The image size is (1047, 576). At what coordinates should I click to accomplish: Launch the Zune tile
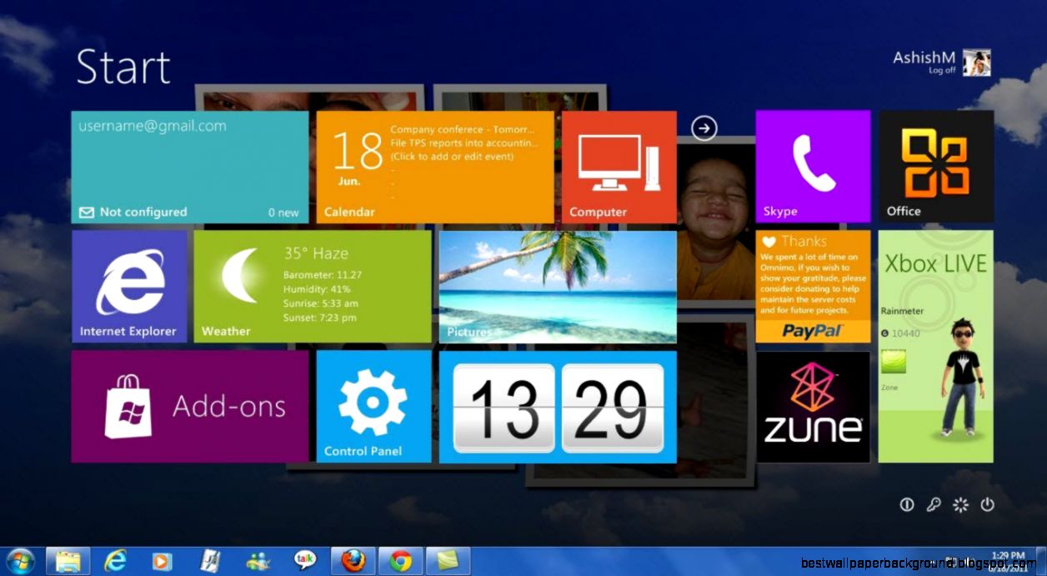[813, 407]
